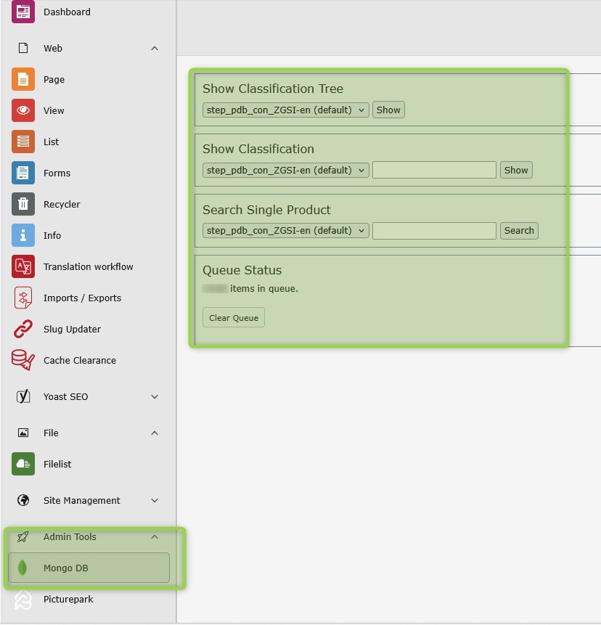Click the Cache Clearance database icon

(23, 360)
